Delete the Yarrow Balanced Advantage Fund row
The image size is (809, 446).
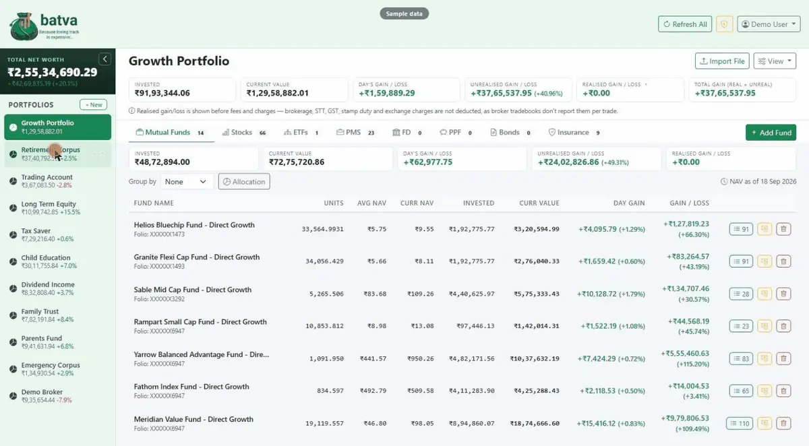tap(783, 358)
